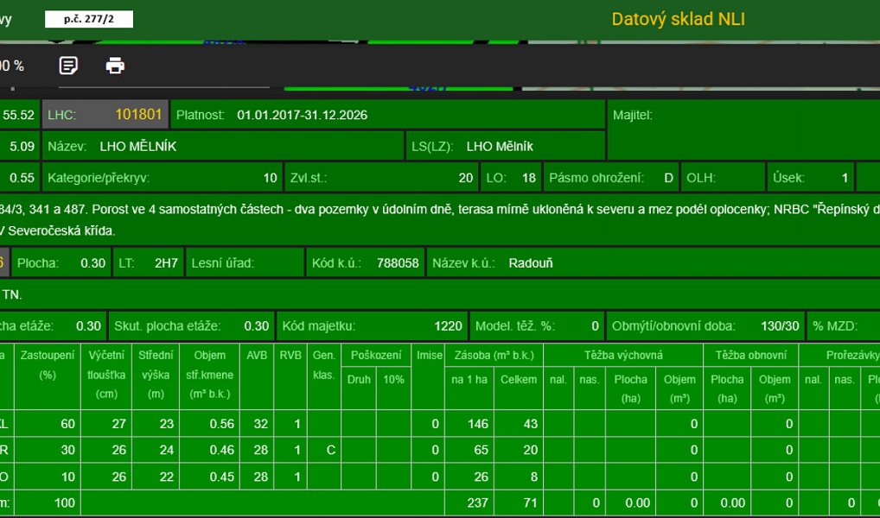Click the Střední výška column header
This screenshot has width=880, height=518.
click(x=156, y=375)
